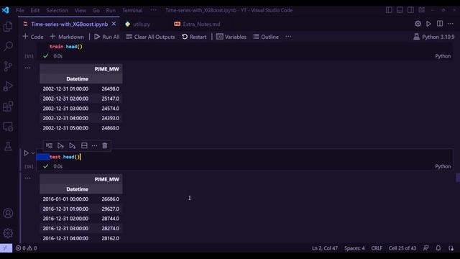Open the Remote Explorer view
The height and width of the screenshot is (259, 460).
[x=8, y=127]
